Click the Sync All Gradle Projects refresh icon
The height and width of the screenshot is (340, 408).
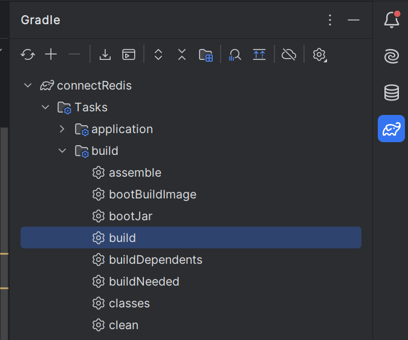[x=28, y=54]
